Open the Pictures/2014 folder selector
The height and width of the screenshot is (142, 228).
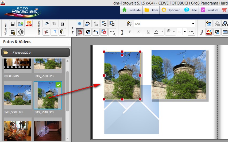[x=36, y=53]
